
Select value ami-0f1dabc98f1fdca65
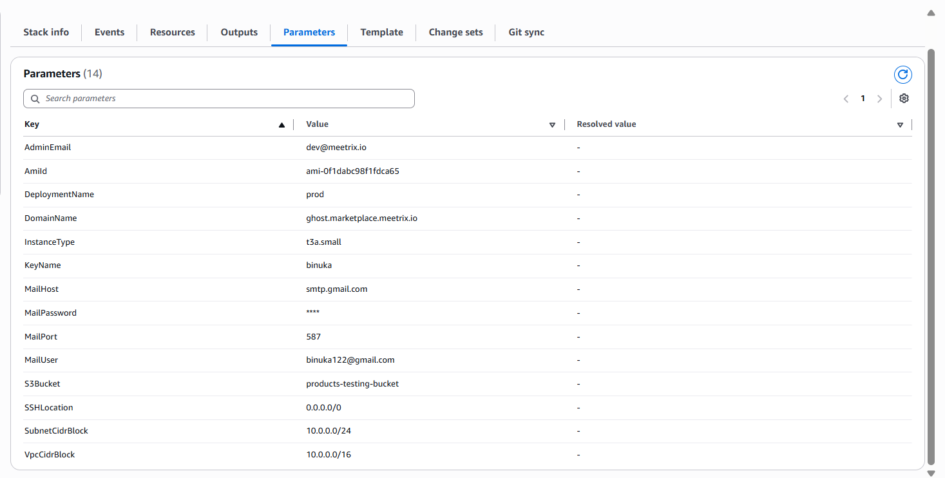coord(352,171)
